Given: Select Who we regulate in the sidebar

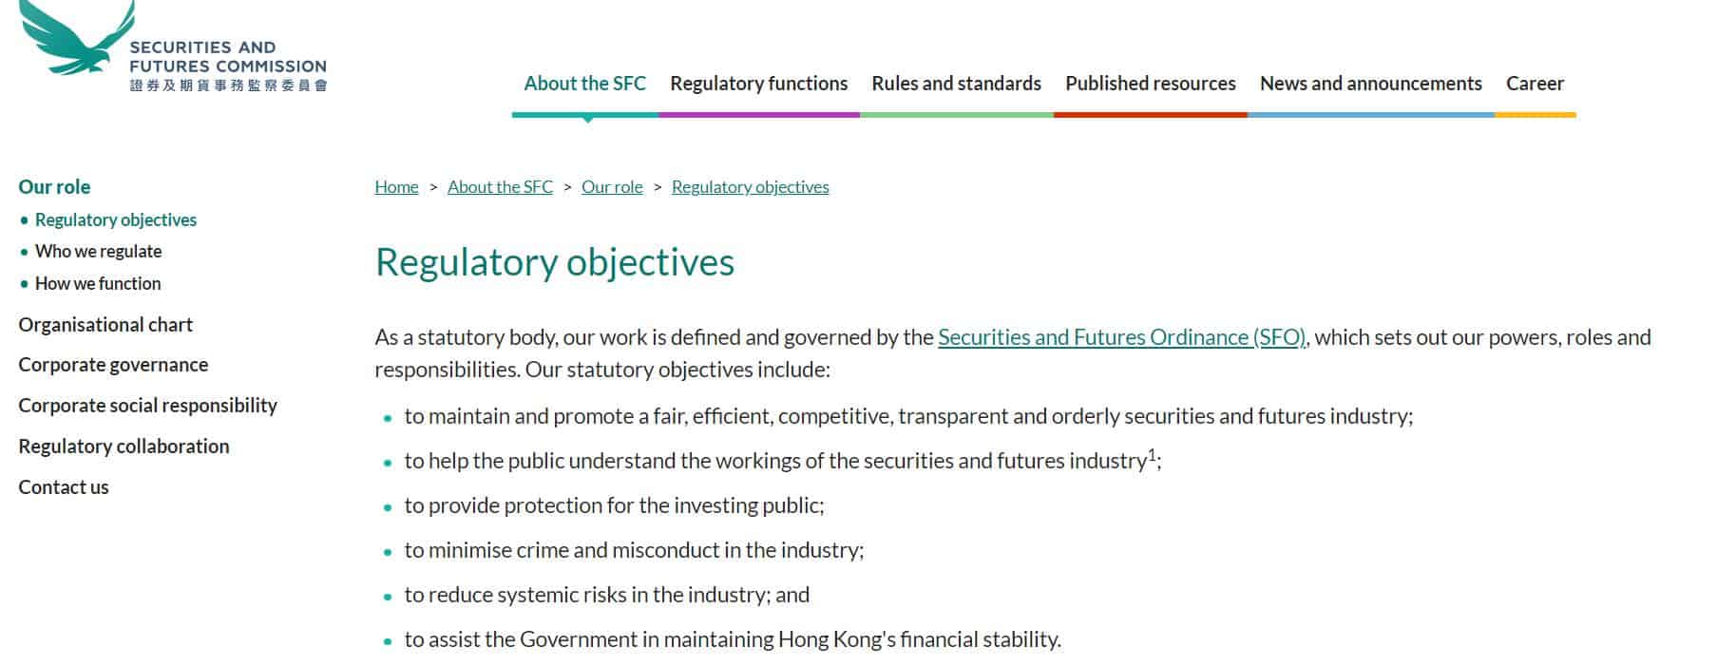Looking at the screenshot, I should coord(98,251).
